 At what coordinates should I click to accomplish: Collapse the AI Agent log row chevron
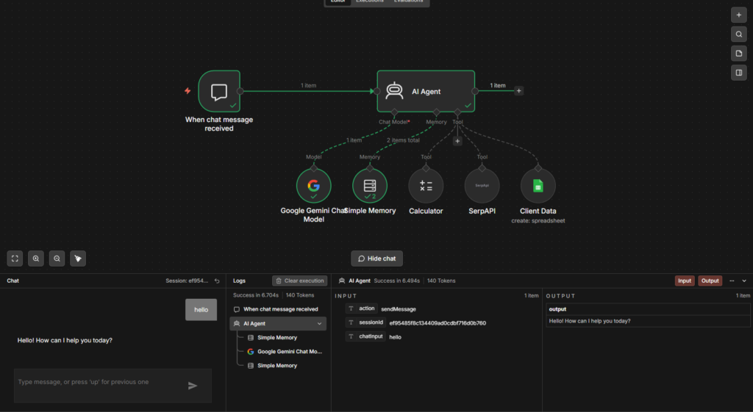[319, 324]
